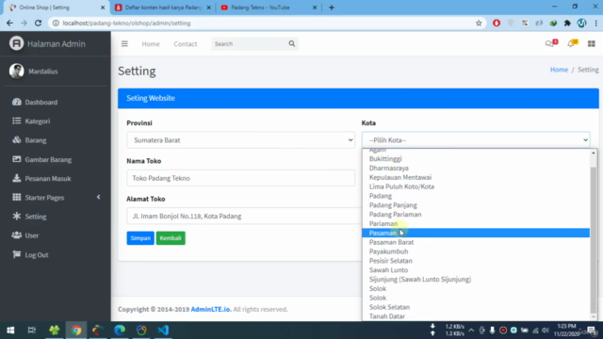Select Padang Panjang from the list

[476, 205]
